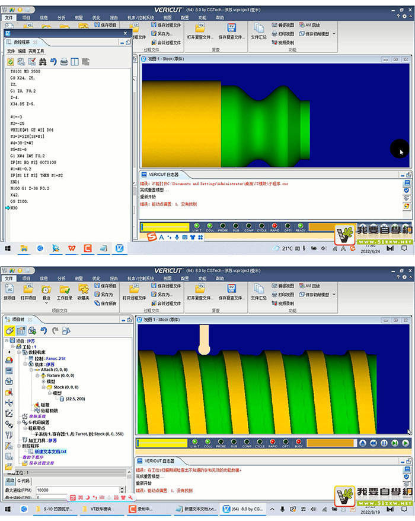Toggle LIMIT indicator light in upper status bar
This screenshot has width=415, height=521.
[197, 226]
